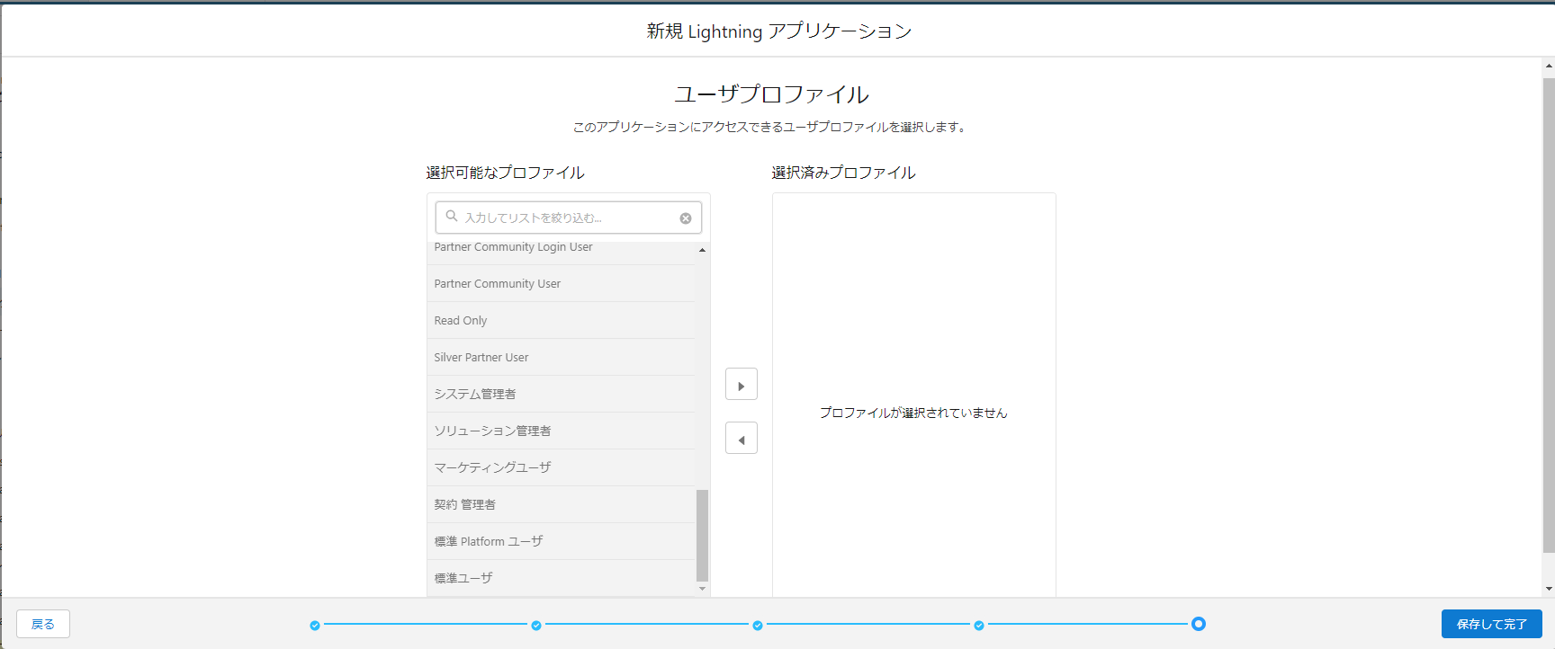Click the dialog scrollbar's down arrow

point(1549,589)
